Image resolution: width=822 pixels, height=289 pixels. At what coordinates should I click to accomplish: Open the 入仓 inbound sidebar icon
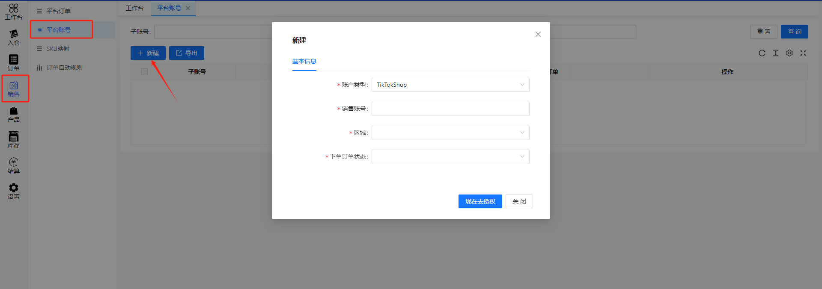pyautogui.click(x=14, y=38)
